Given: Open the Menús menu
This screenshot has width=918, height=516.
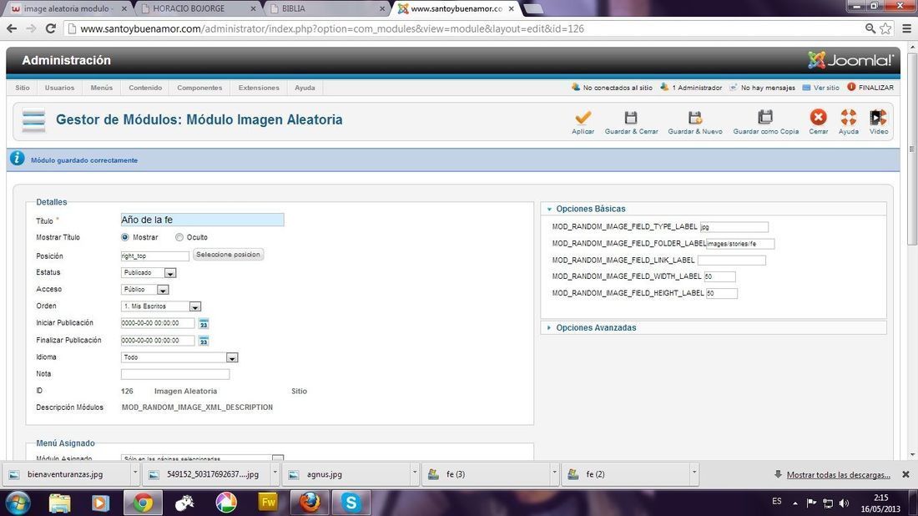Looking at the screenshot, I should pyautogui.click(x=101, y=88).
